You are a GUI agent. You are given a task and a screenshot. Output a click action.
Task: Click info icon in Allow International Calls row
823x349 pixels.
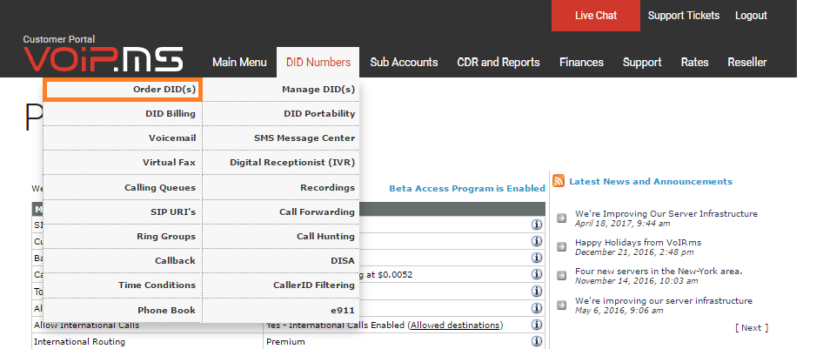tap(537, 325)
